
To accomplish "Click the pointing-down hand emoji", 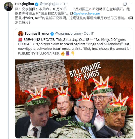I will pyautogui.click(x=73, y=53).
